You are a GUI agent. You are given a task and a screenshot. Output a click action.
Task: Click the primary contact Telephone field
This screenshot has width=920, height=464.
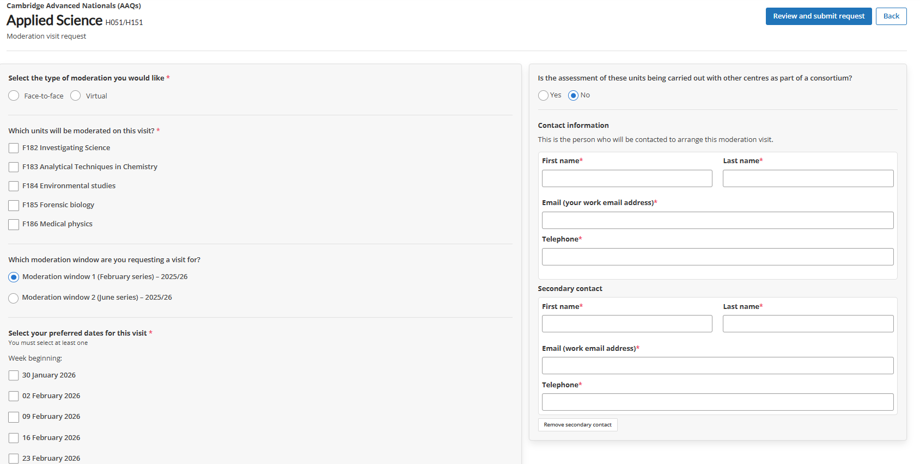point(717,257)
